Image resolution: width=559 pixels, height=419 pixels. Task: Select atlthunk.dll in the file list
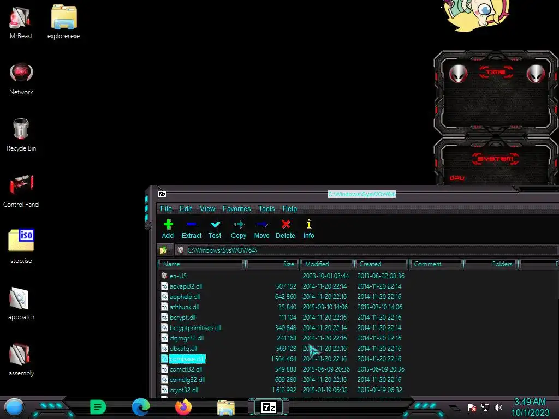(x=358, y=307)
